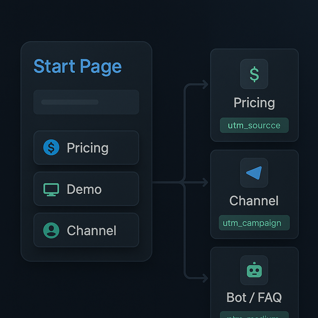Click the Bot / FAQ card title
318x318 pixels.
coord(254,298)
